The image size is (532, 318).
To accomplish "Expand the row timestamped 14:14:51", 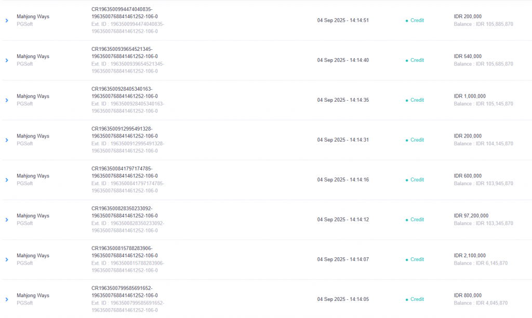I will click(7, 20).
